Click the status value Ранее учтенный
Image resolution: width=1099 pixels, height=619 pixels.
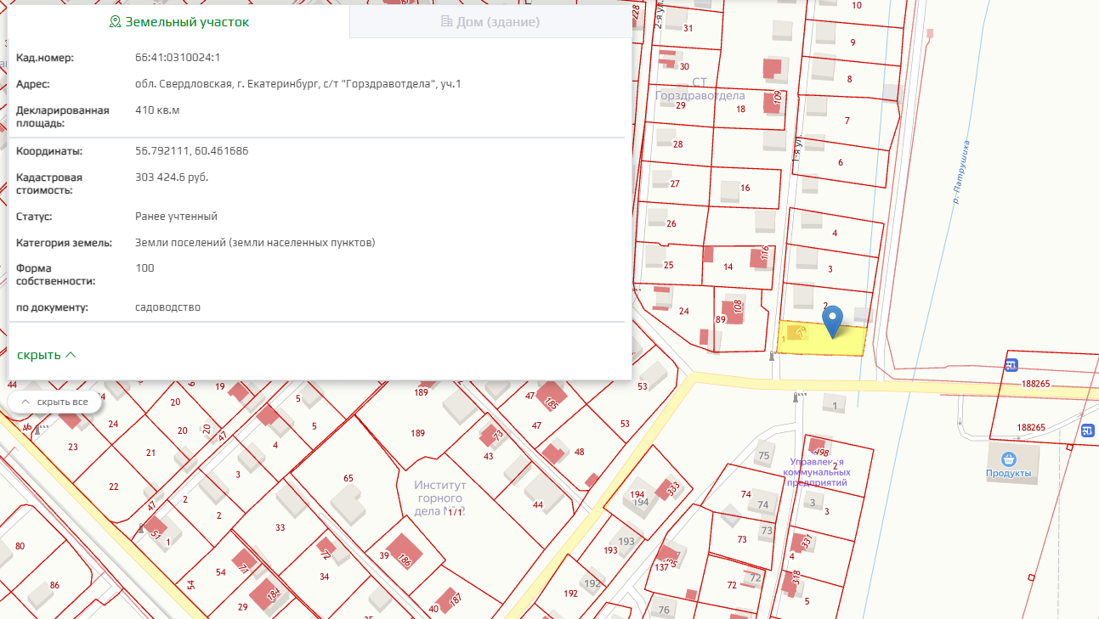coord(177,217)
